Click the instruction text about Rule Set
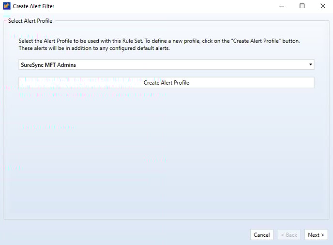Image resolution: width=333 pixels, height=245 pixels. click(159, 45)
